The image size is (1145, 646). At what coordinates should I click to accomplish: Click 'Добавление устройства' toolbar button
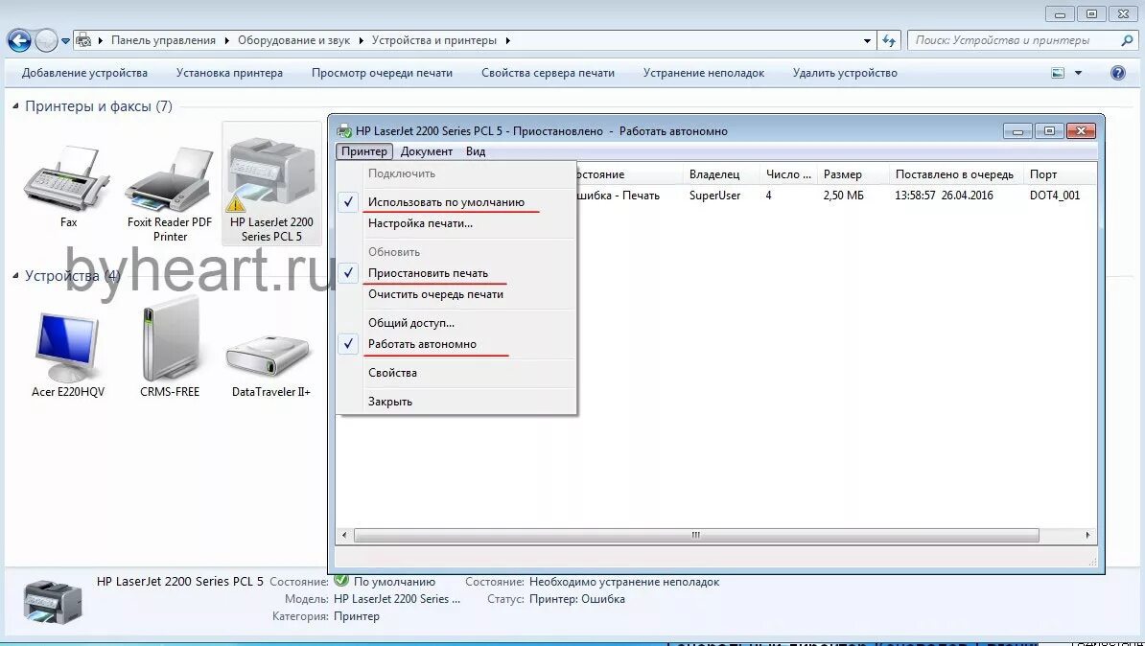point(84,73)
